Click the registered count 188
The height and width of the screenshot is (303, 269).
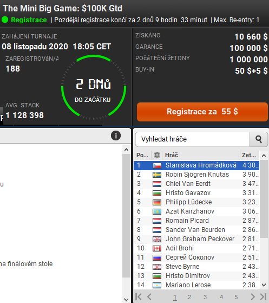pos(13,69)
